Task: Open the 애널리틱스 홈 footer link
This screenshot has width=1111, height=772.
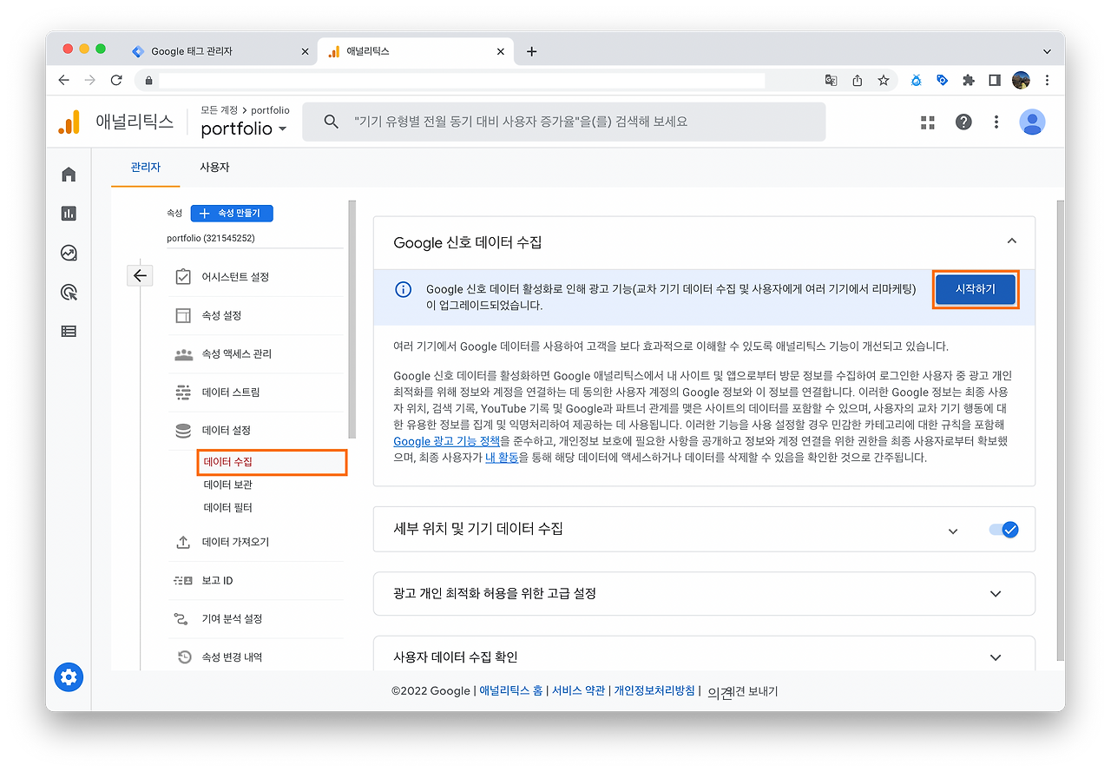Action: (511, 691)
